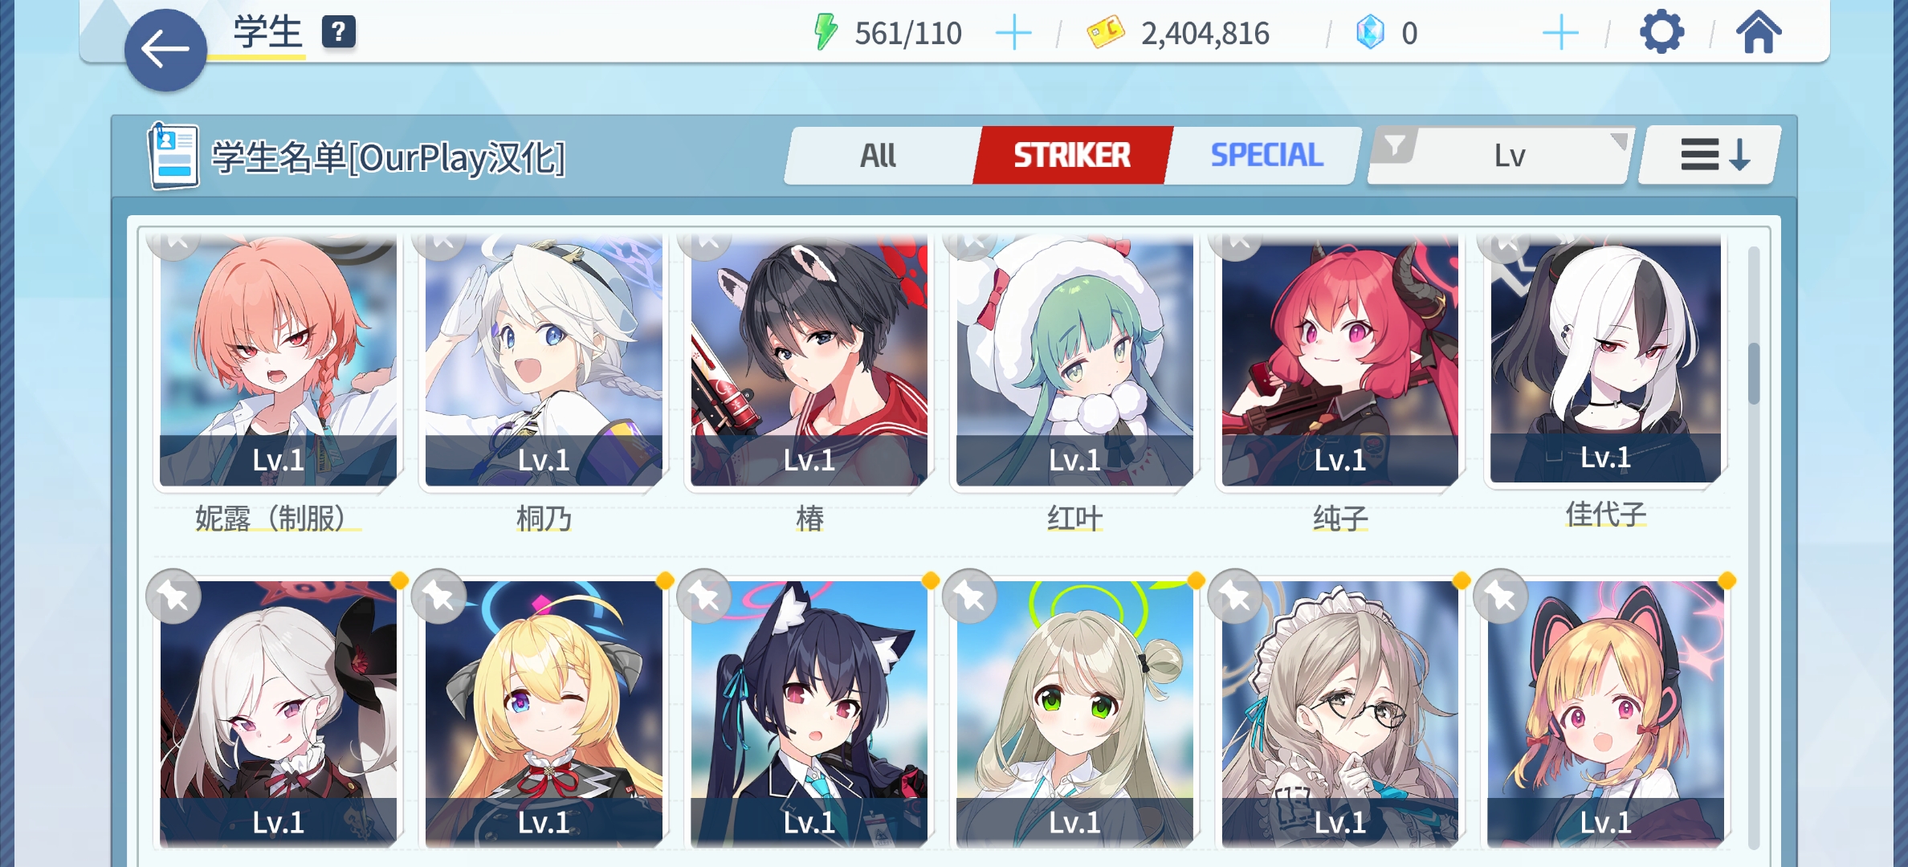Select the STRIKER tab
1908x867 pixels.
1072,155
